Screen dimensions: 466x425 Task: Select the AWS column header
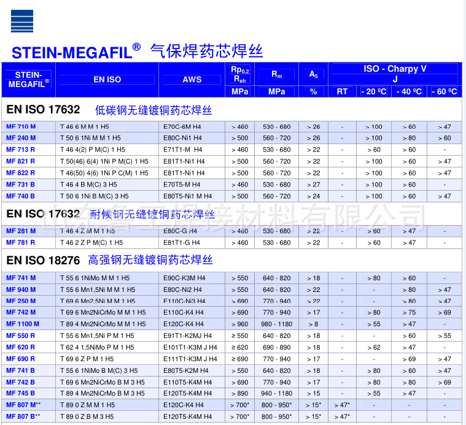click(x=192, y=80)
